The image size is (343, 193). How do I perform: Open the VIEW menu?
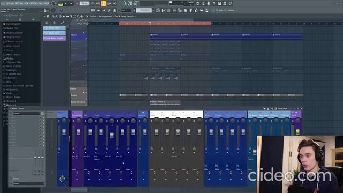(x=26, y=4)
